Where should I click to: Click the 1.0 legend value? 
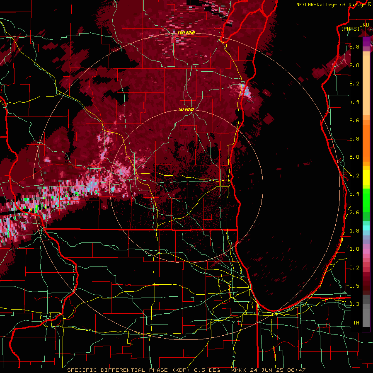click(354, 249)
